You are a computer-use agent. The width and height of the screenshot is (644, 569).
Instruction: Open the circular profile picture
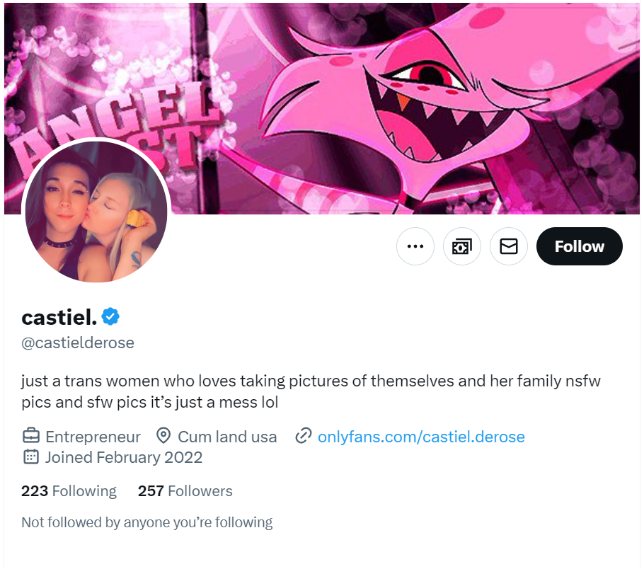96,211
